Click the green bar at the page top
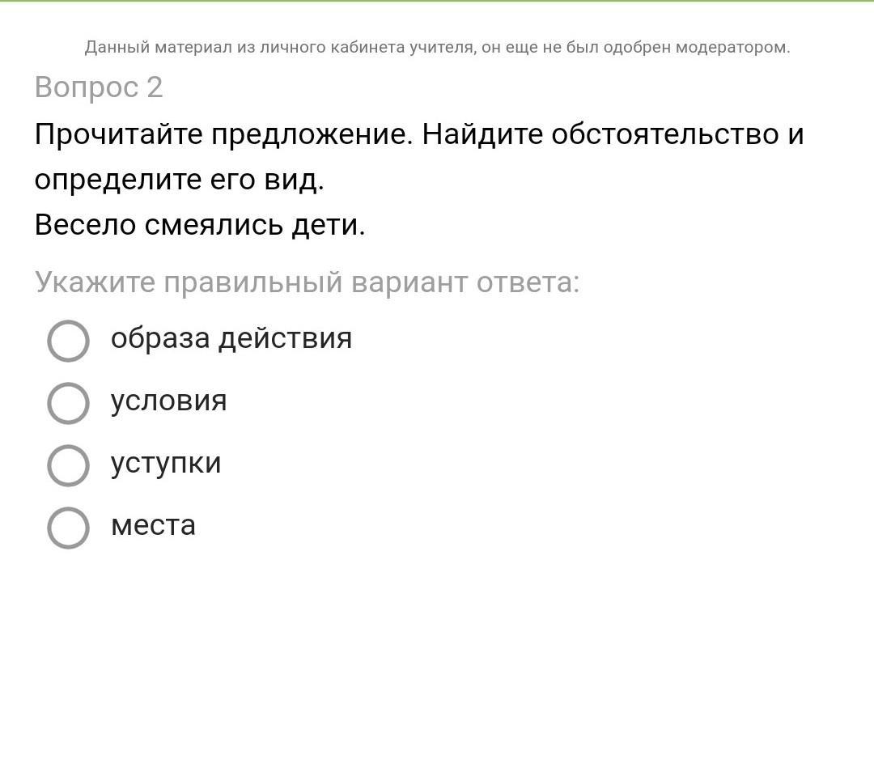Screen dimensions: 874x768 (x=437, y=1)
